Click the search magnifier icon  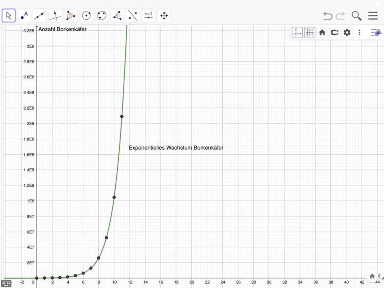point(356,16)
